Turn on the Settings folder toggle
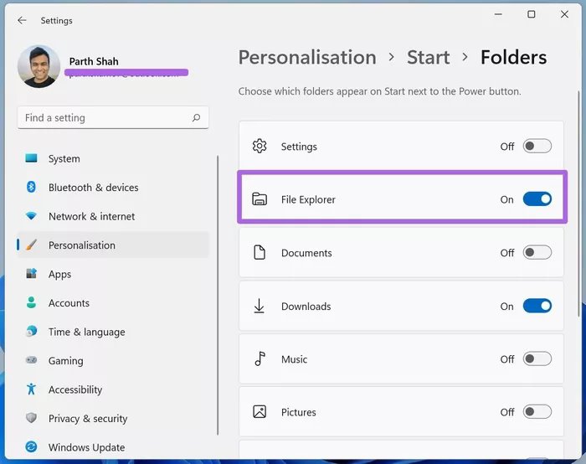The image size is (586, 464). tap(537, 147)
